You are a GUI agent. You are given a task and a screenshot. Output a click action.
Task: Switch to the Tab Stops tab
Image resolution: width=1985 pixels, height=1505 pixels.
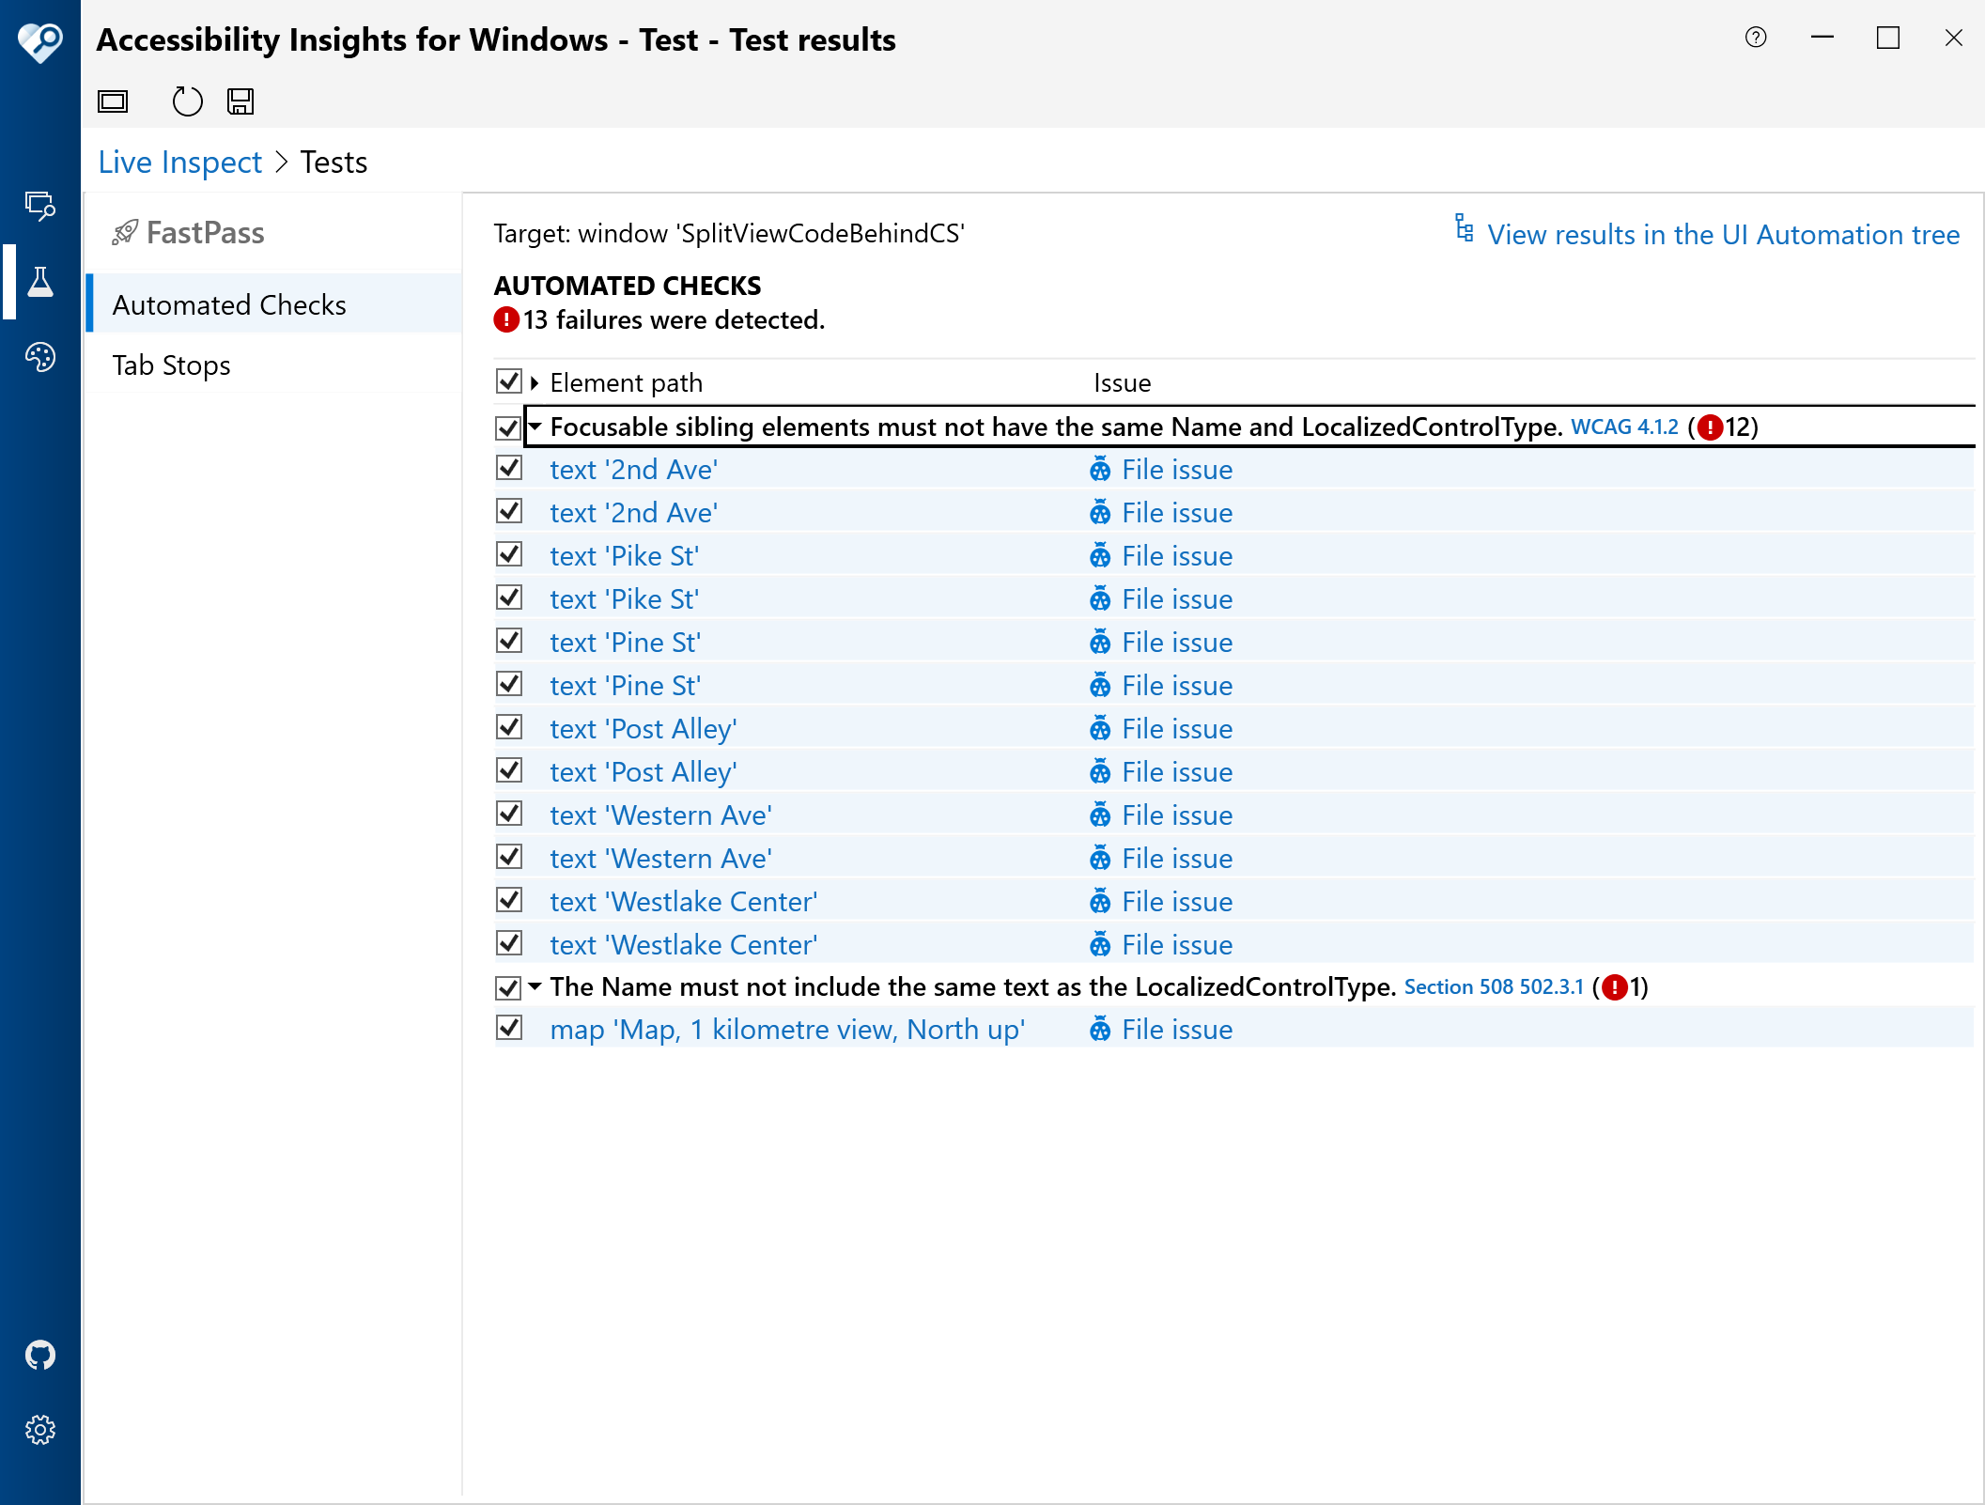(x=273, y=365)
